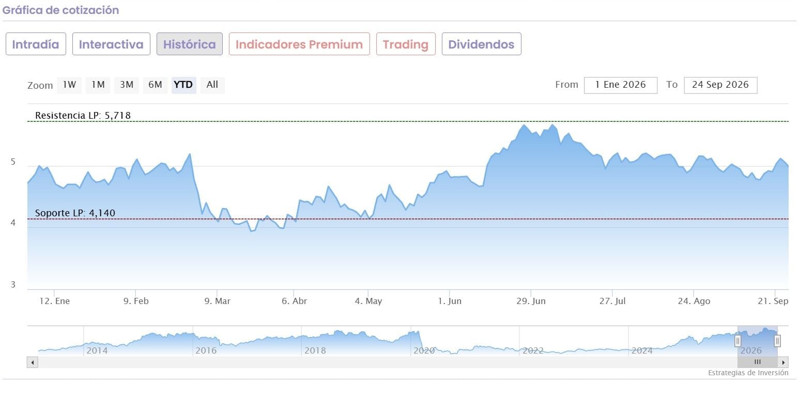Open the Intradía chart tab
The height and width of the screenshot is (399, 800).
click(x=36, y=44)
